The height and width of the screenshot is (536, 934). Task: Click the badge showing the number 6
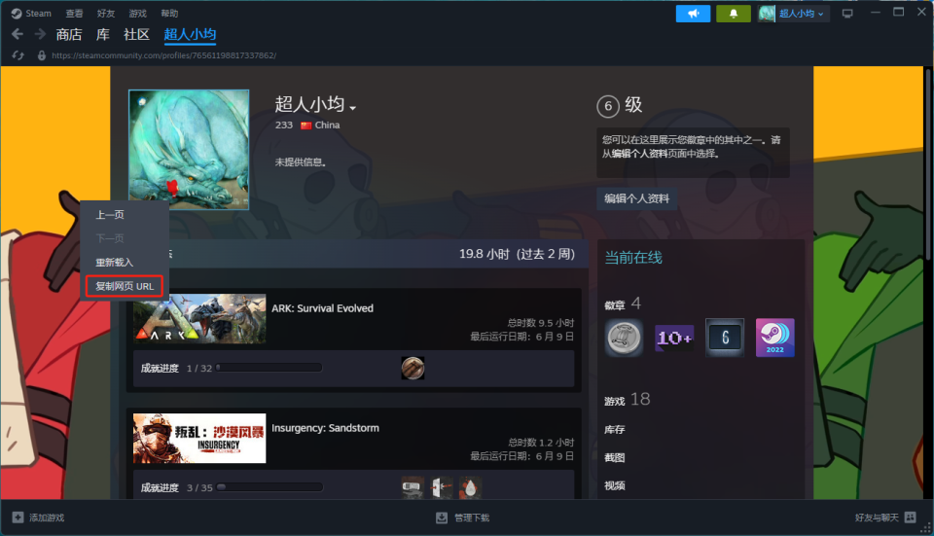point(725,338)
